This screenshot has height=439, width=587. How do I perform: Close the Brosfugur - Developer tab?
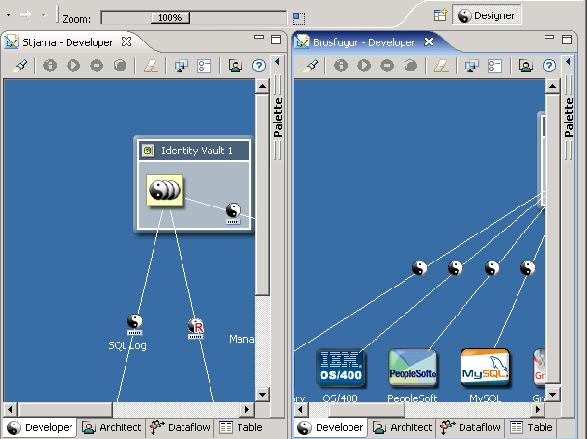[x=429, y=41]
